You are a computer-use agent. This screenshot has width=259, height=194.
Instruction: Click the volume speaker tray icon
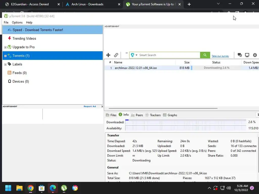[229, 188]
